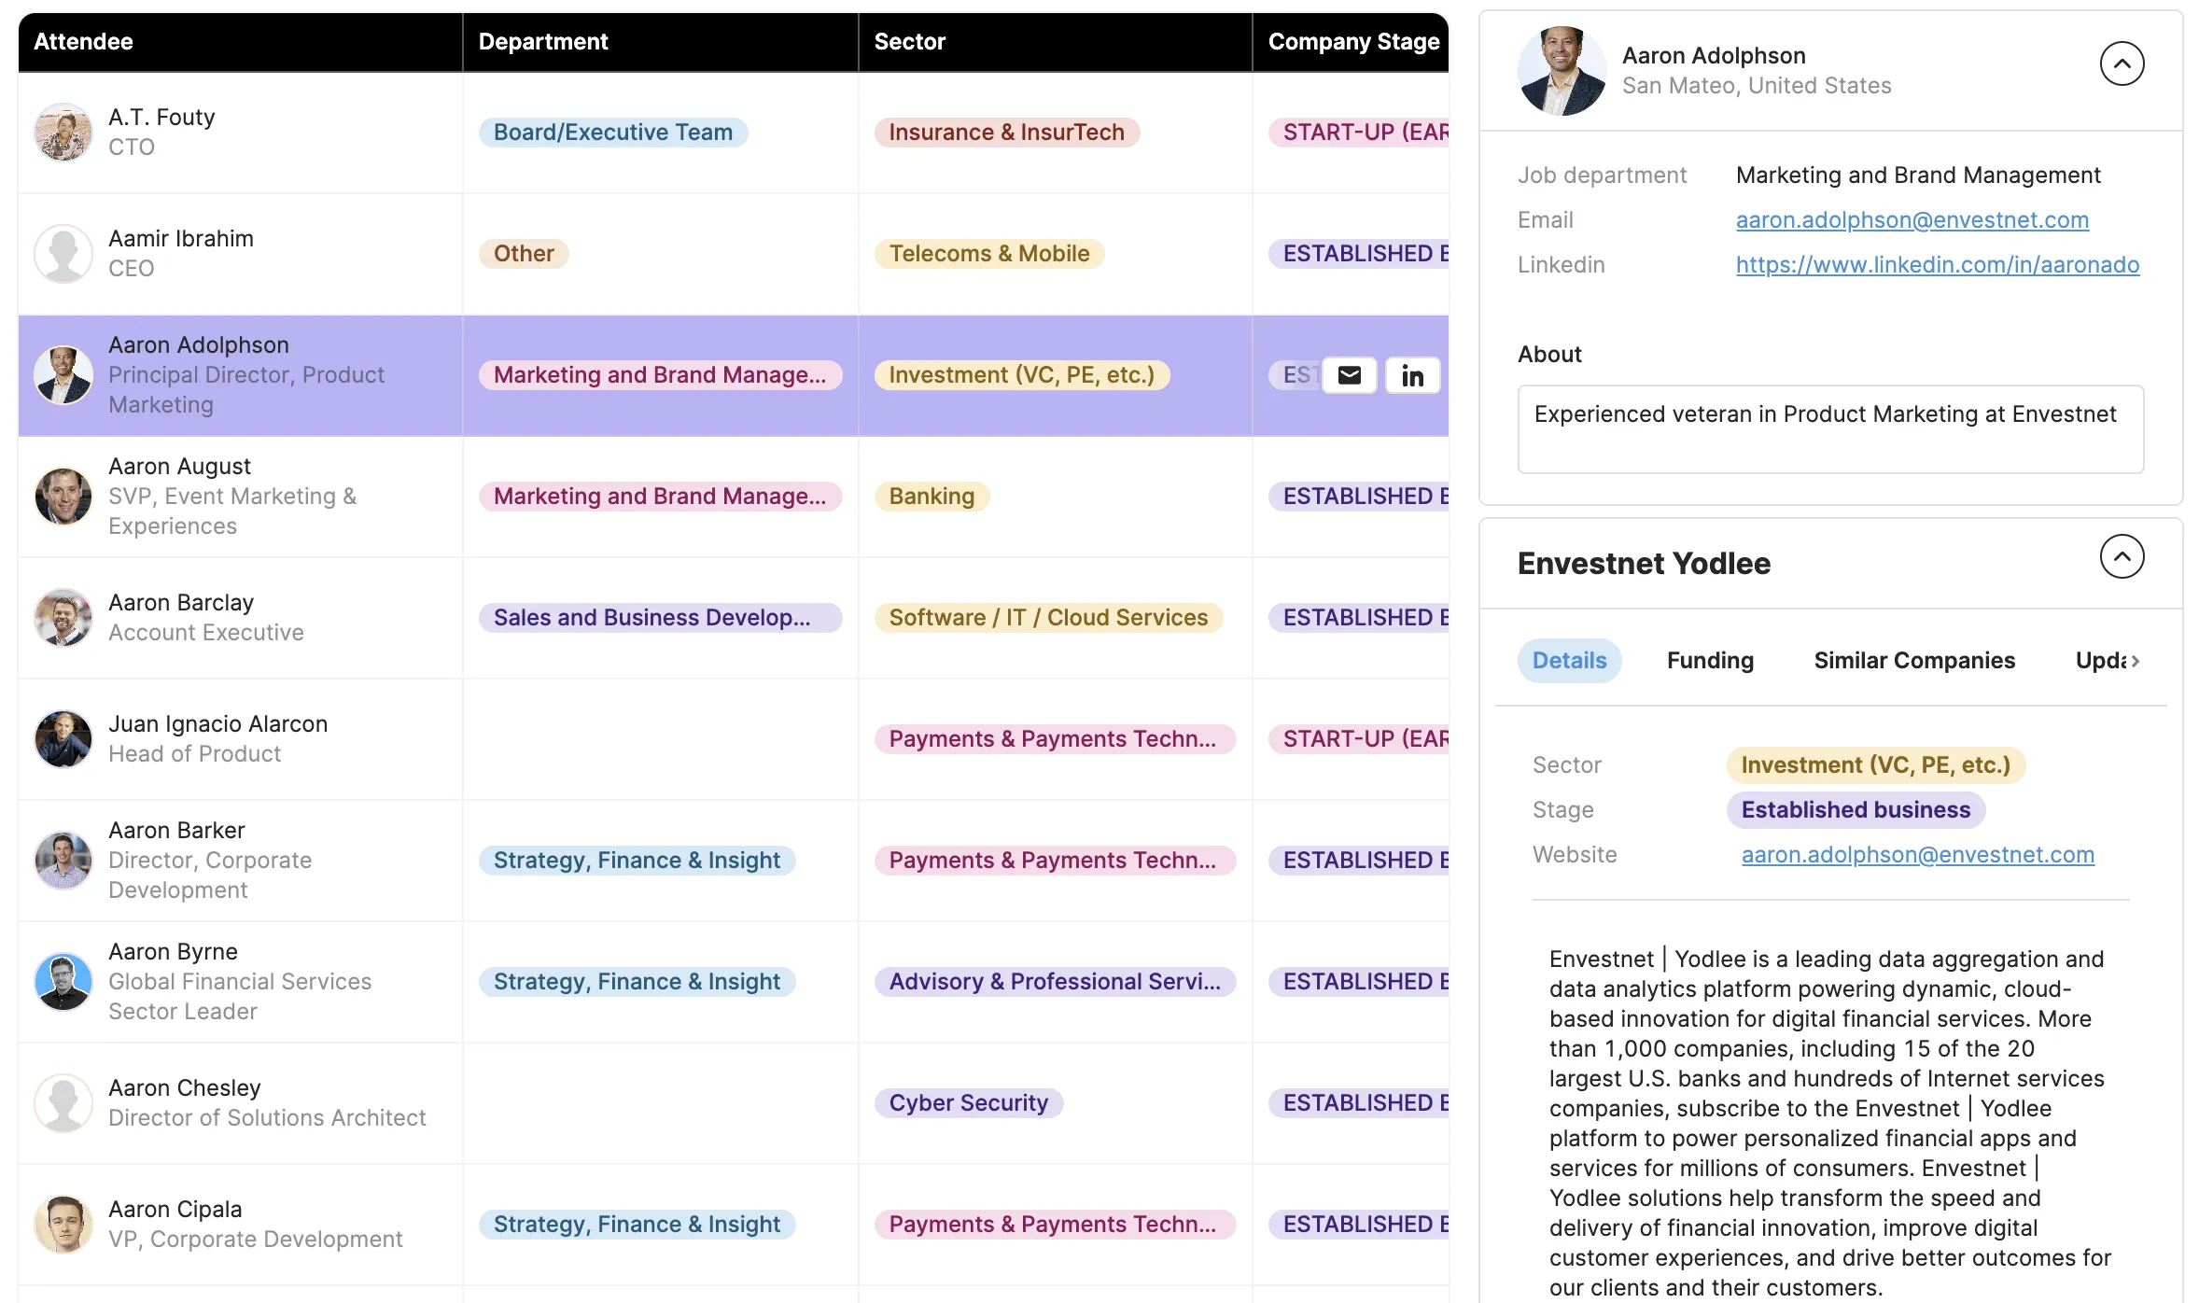Viewport: 2199px width, 1303px height.
Task: Click the Cyber Security sector tag
Action: pos(969,1103)
